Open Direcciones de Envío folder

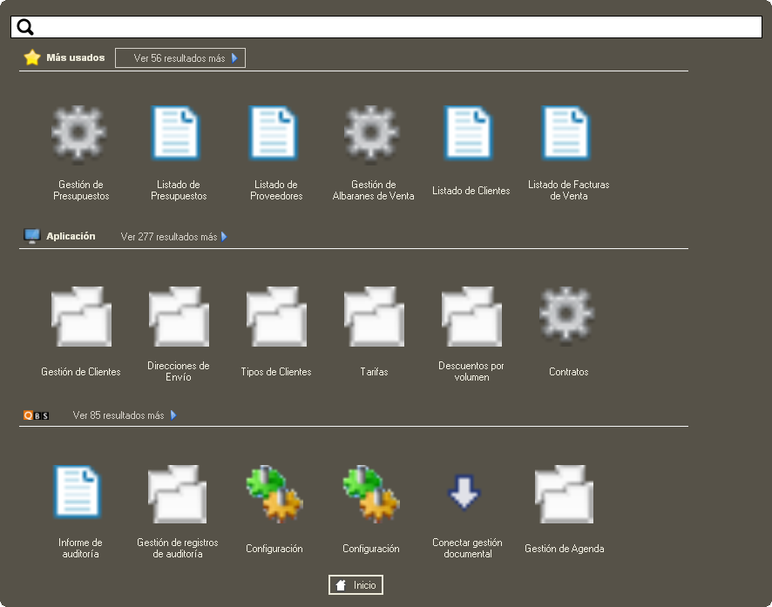pyautogui.click(x=178, y=316)
